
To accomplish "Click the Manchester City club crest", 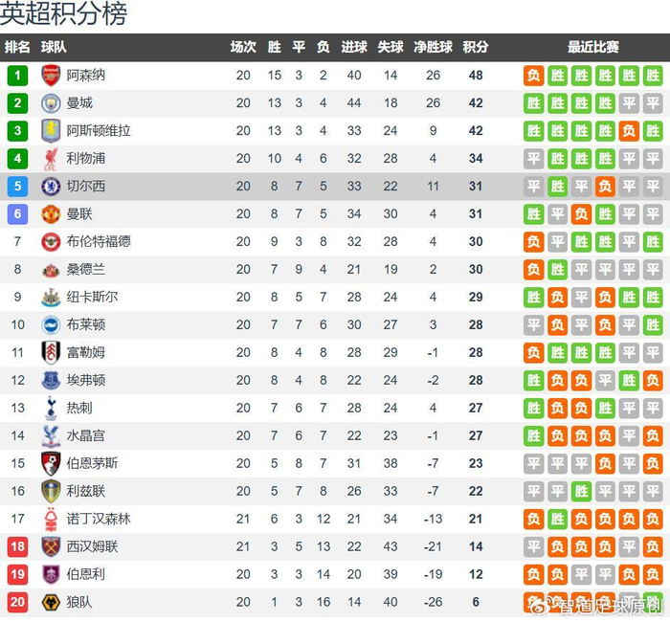I will pos(51,103).
